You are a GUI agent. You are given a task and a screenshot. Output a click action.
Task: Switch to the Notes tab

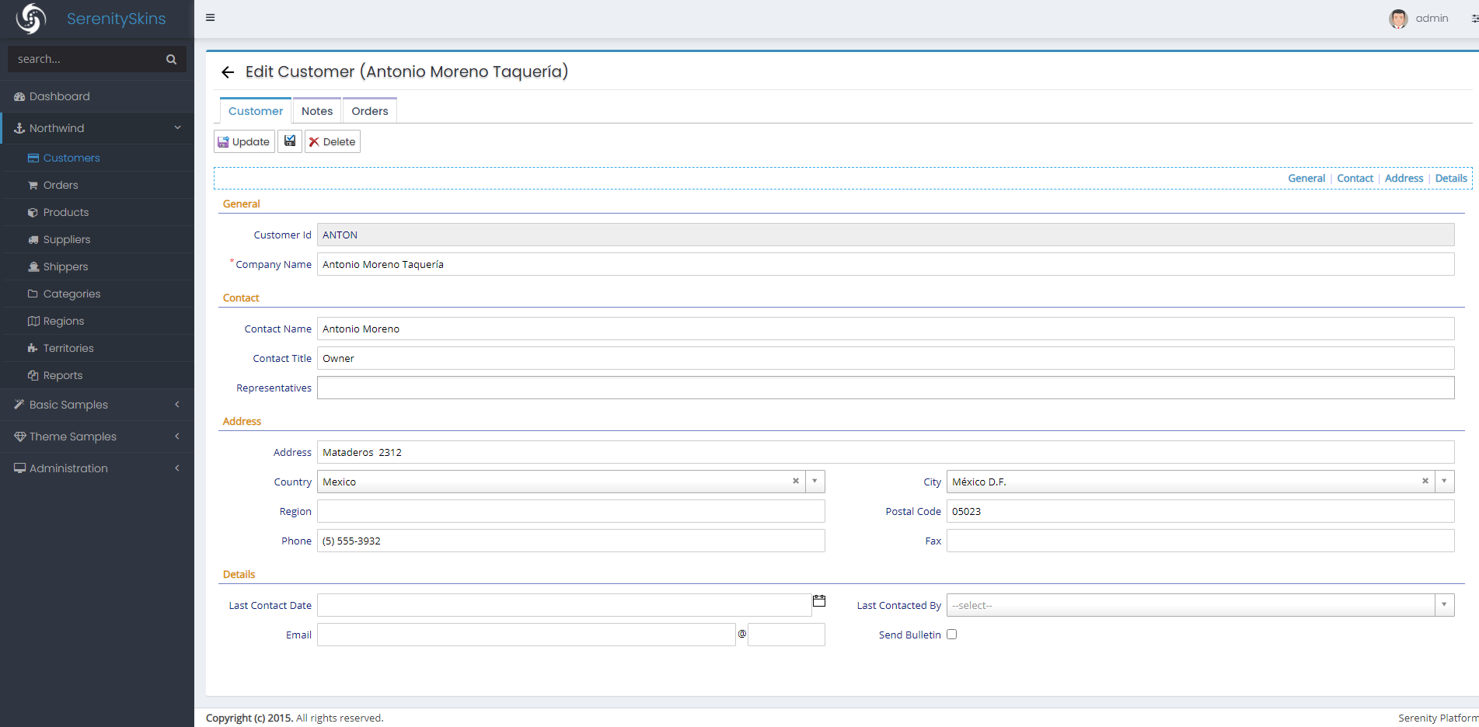click(317, 111)
